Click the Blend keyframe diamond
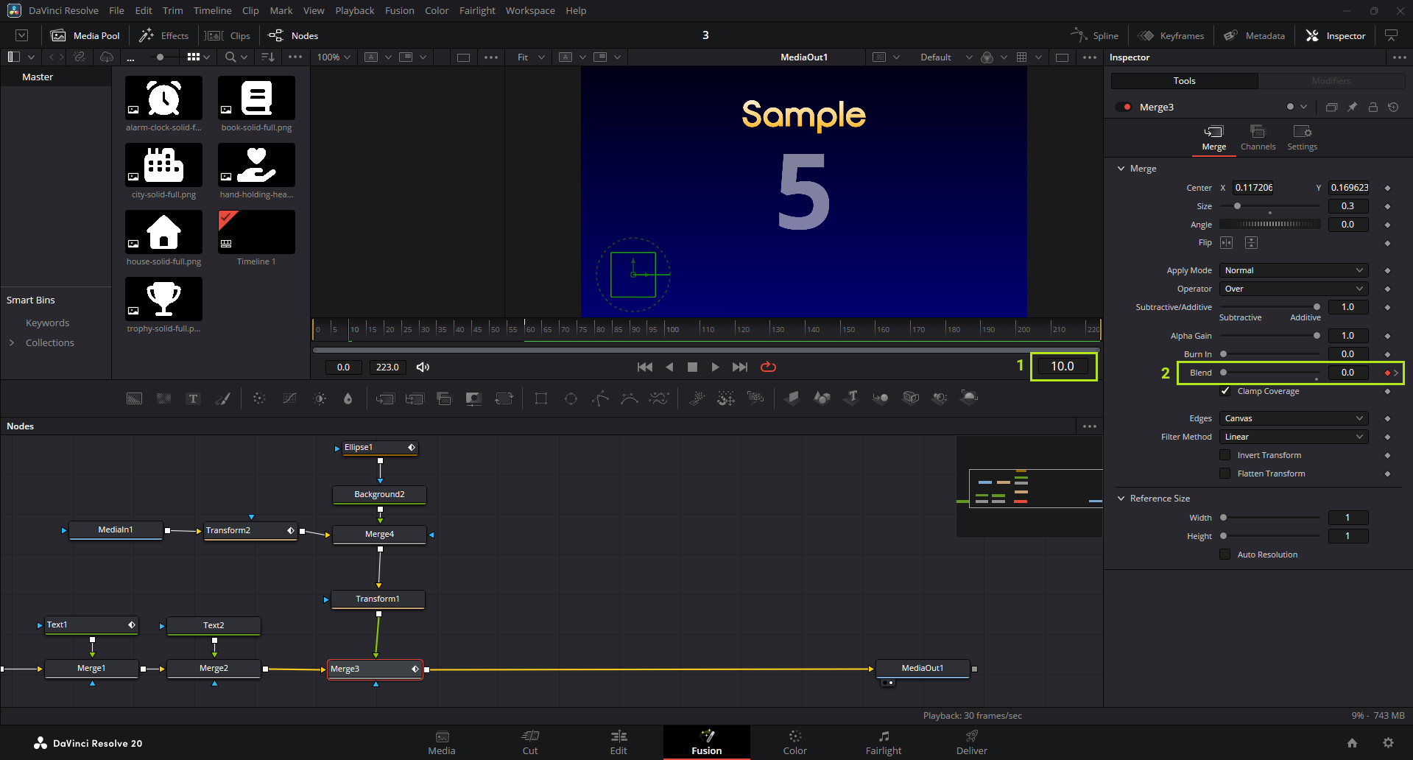 [x=1387, y=373]
